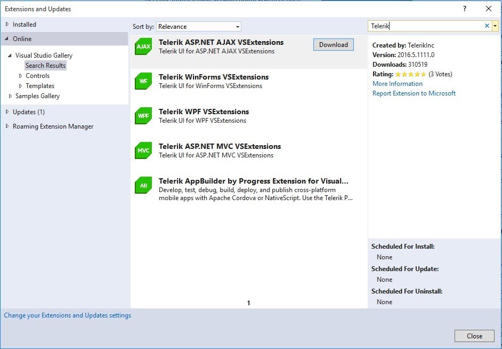
Task: Expand the Installed category arrow
Action: pyautogui.click(x=7, y=25)
